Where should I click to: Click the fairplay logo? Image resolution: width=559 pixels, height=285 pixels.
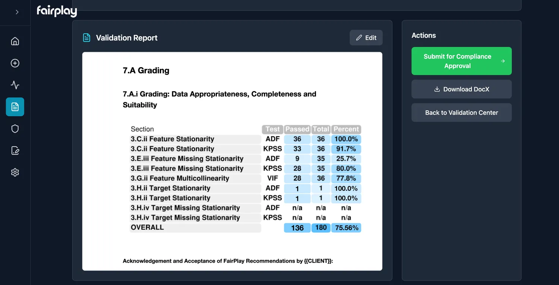tap(57, 11)
